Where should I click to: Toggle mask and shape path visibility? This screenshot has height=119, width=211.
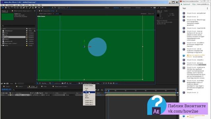(x=52, y=83)
